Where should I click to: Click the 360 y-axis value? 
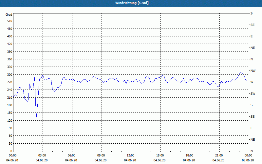point(10,59)
